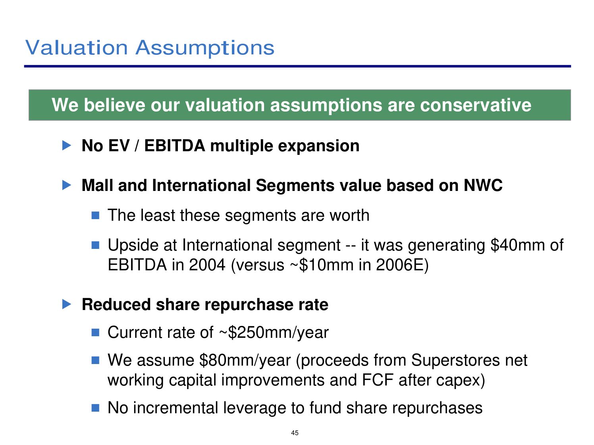
Task: Click the square bullet beside Current rate
Action: pyautogui.click(x=95, y=332)
